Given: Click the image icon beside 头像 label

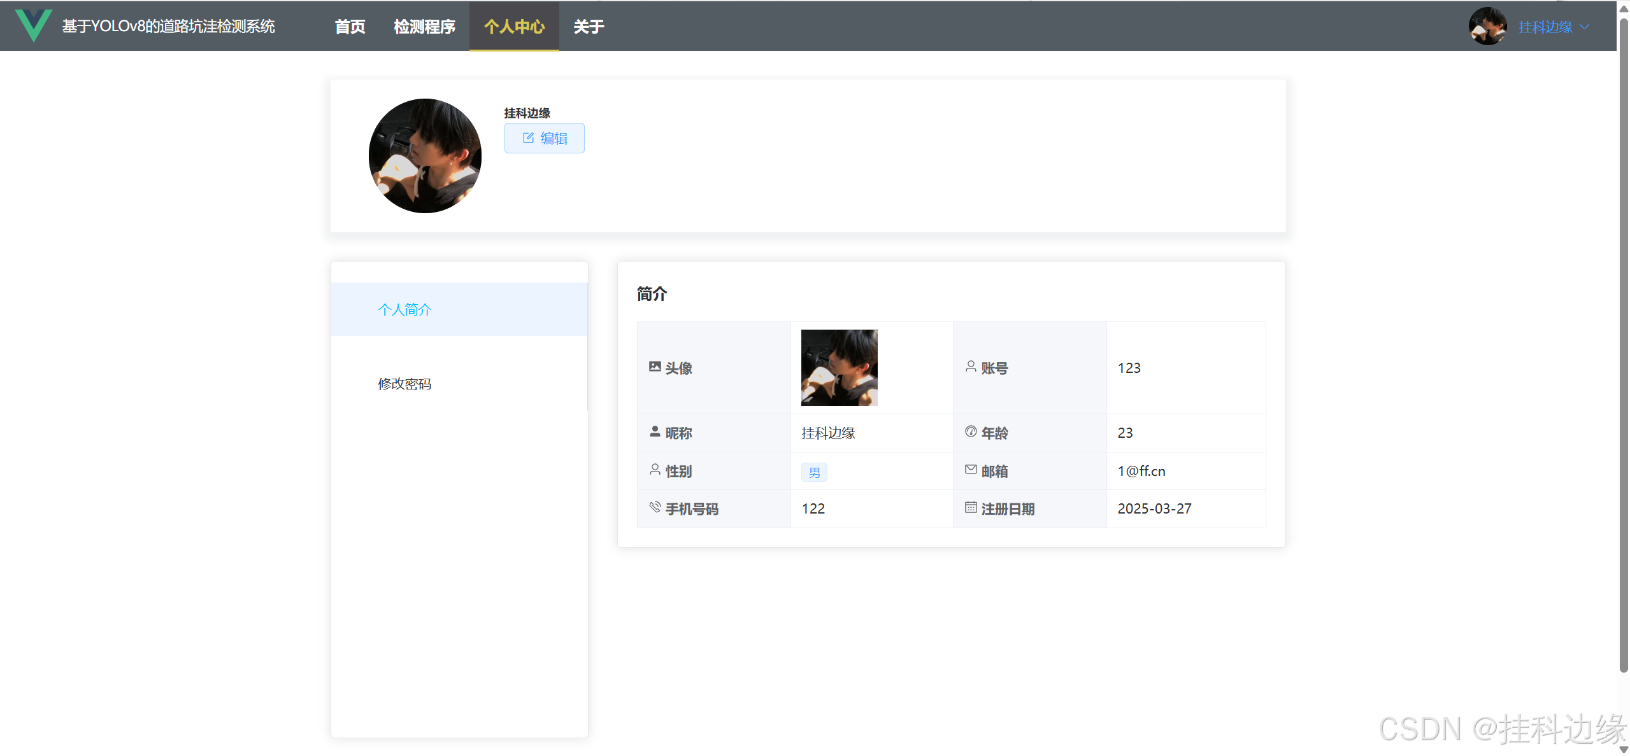Looking at the screenshot, I should [x=655, y=367].
